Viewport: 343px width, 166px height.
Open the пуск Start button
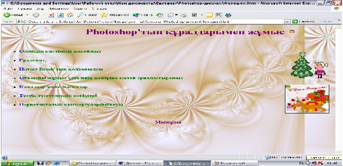coord(17,163)
